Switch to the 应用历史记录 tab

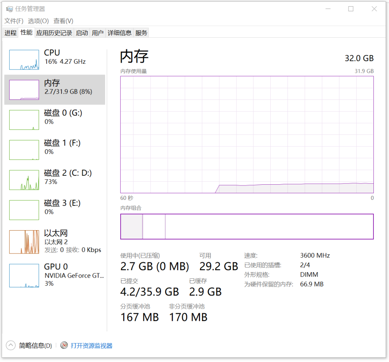point(54,33)
